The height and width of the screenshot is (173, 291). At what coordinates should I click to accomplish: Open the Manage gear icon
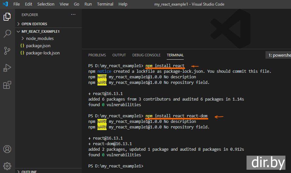click(x=7, y=166)
